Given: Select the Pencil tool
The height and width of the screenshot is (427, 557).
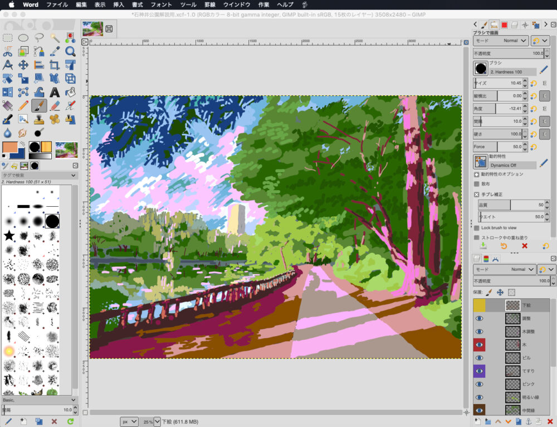Looking at the screenshot, I should pos(23,105).
